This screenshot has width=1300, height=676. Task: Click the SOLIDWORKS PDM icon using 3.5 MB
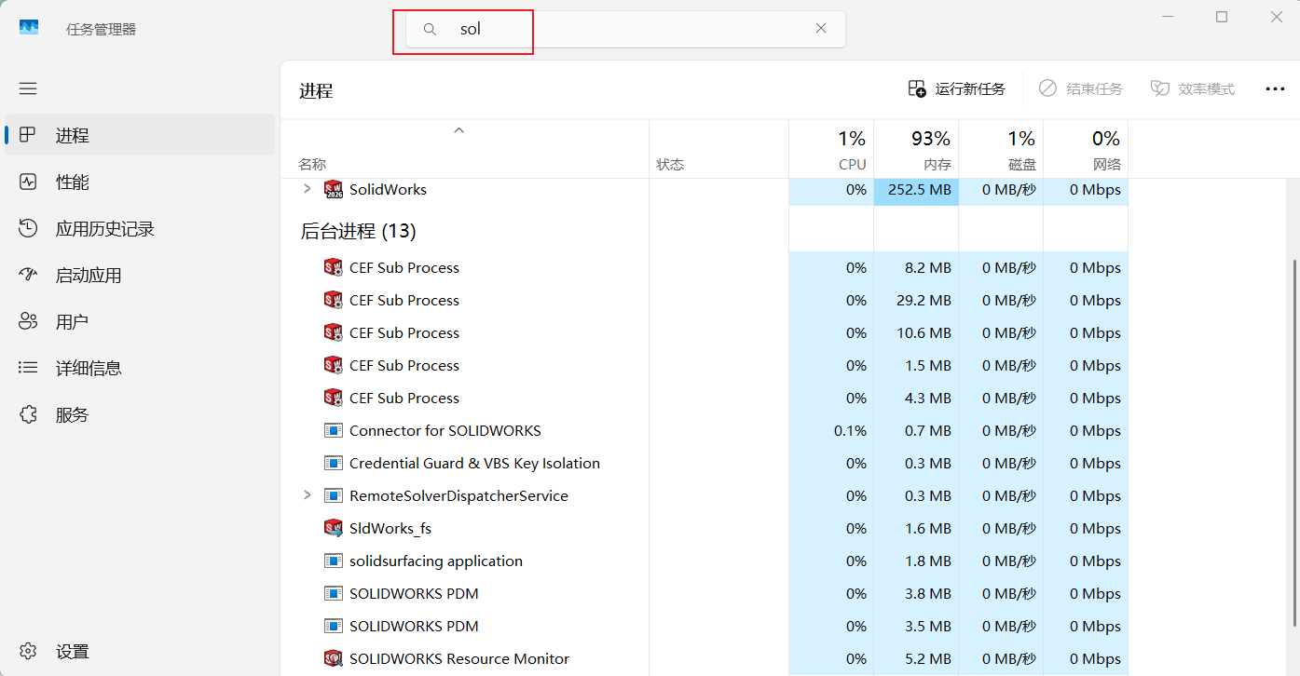point(333,626)
